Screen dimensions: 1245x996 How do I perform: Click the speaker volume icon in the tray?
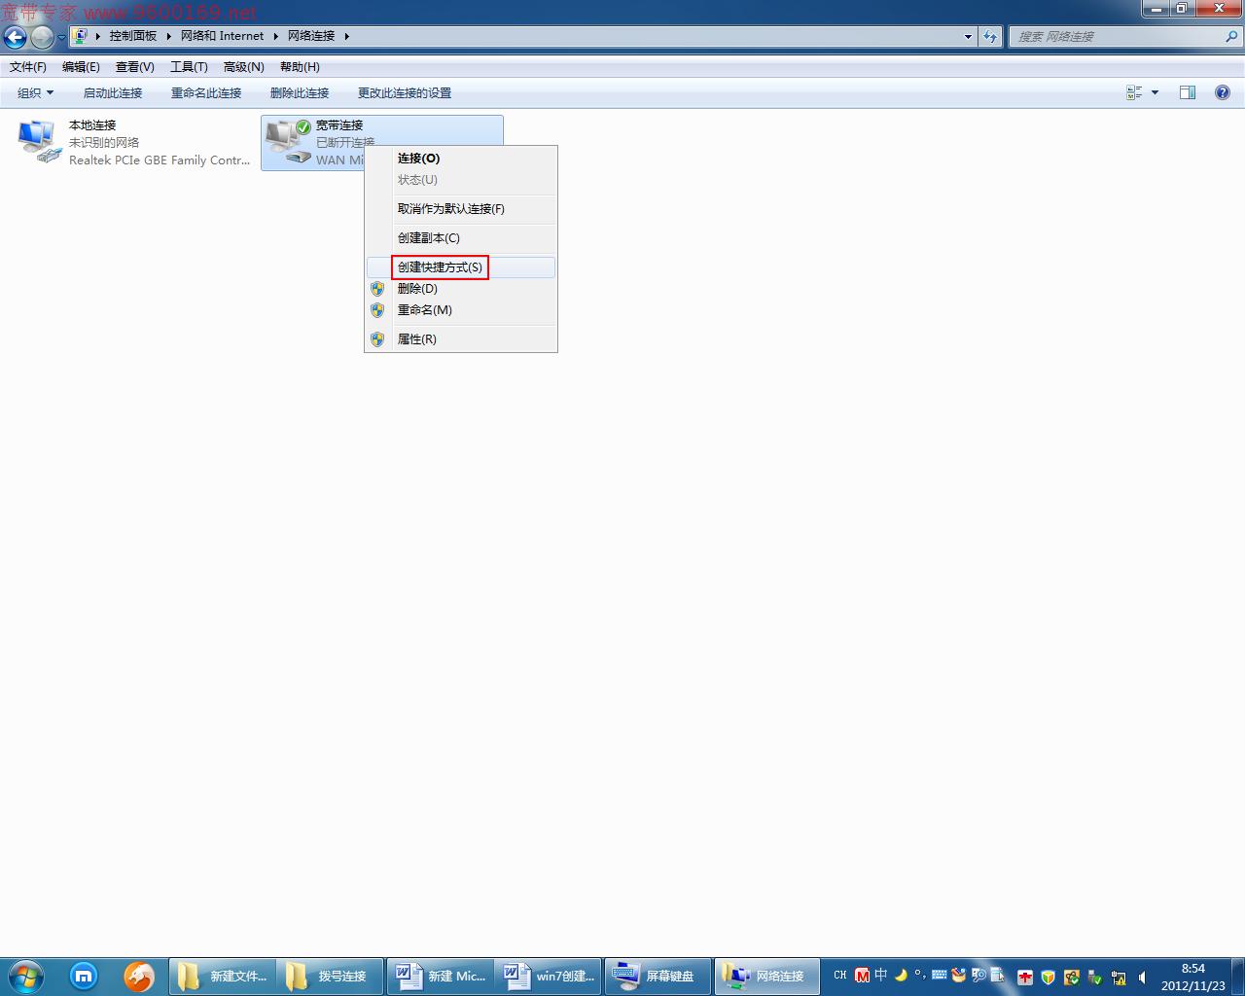pos(1142,977)
